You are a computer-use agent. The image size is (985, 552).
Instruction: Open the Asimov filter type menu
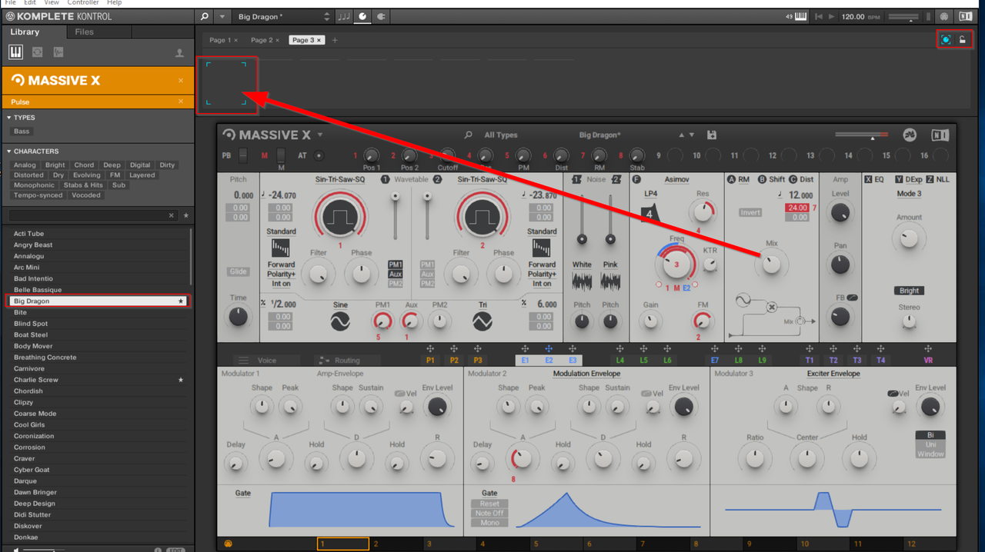coord(676,179)
